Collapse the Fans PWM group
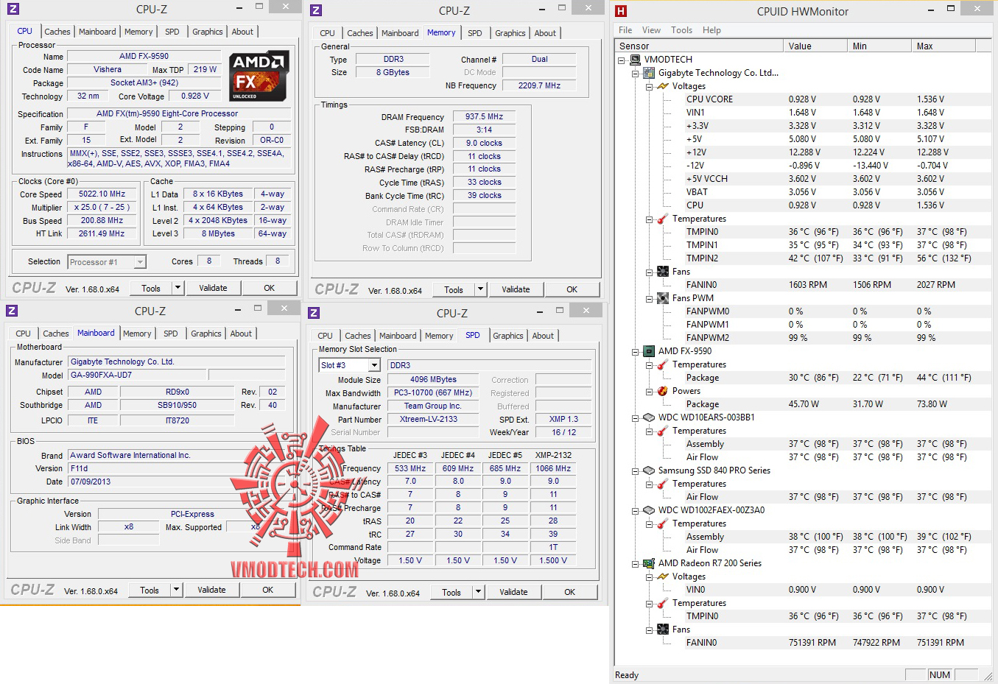 [649, 298]
